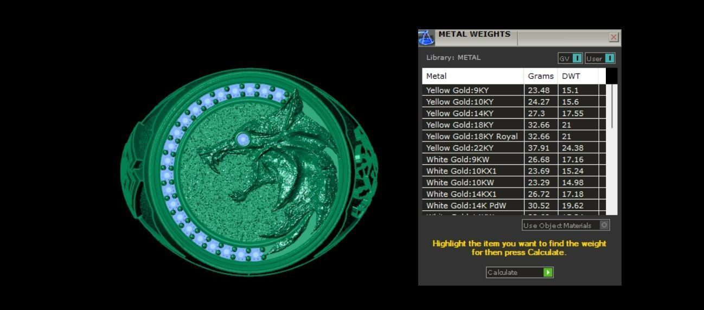Select the Yellow Gold:10KY row
The image size is (704, 310).
point(514,101)
